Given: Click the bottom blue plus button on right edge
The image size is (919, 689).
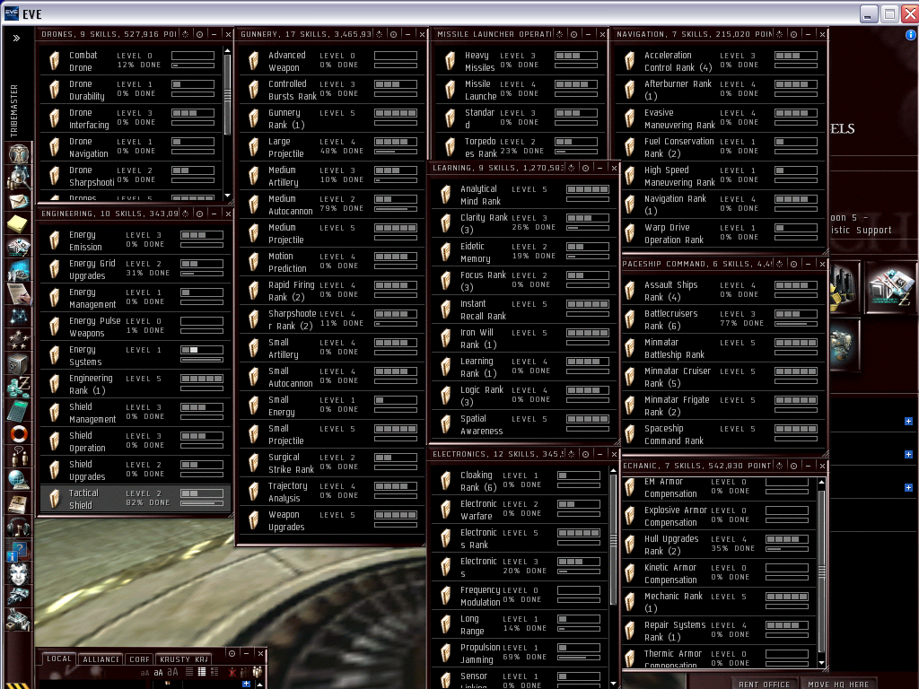Looking at the screenshot, I should point(908,487).
